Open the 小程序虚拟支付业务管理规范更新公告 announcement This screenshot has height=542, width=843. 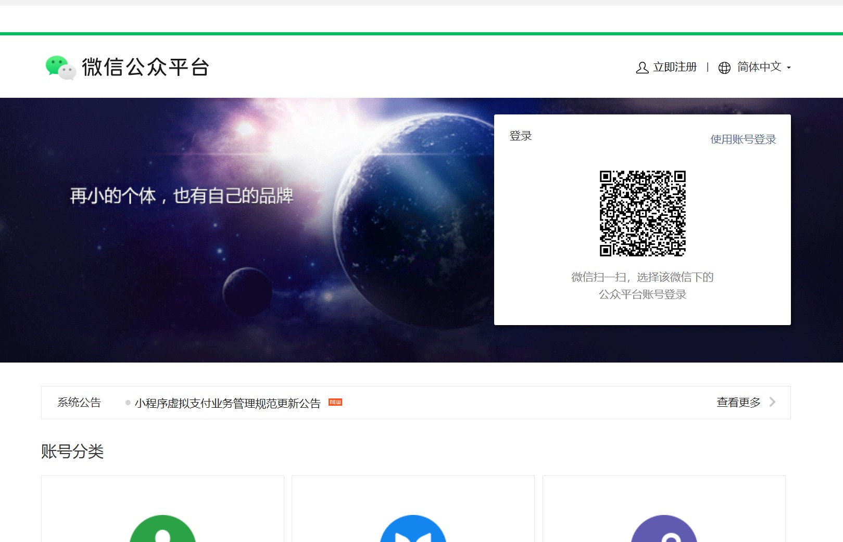click(228, 403)
